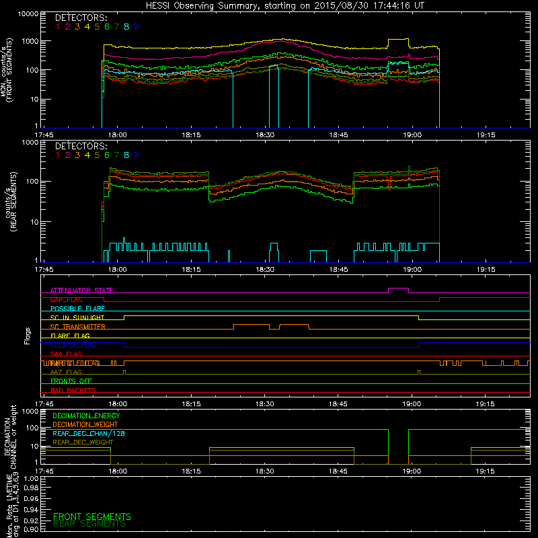538x538 pixels.
Task: Click 1.00 tick on livetime y-axis
Action: (x=31, y=479)
